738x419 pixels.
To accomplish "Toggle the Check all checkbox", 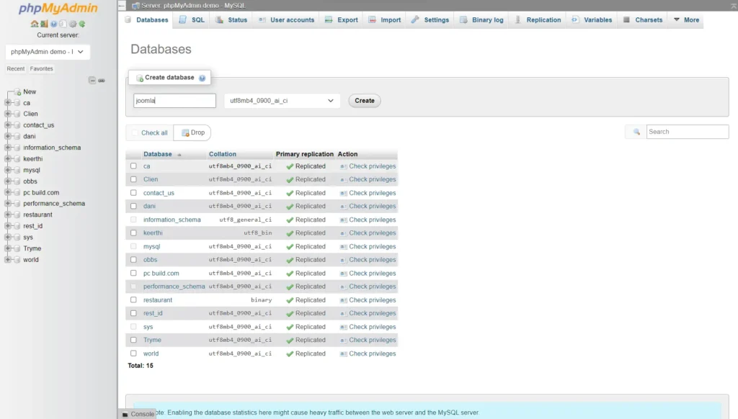I will click(135, 132).
